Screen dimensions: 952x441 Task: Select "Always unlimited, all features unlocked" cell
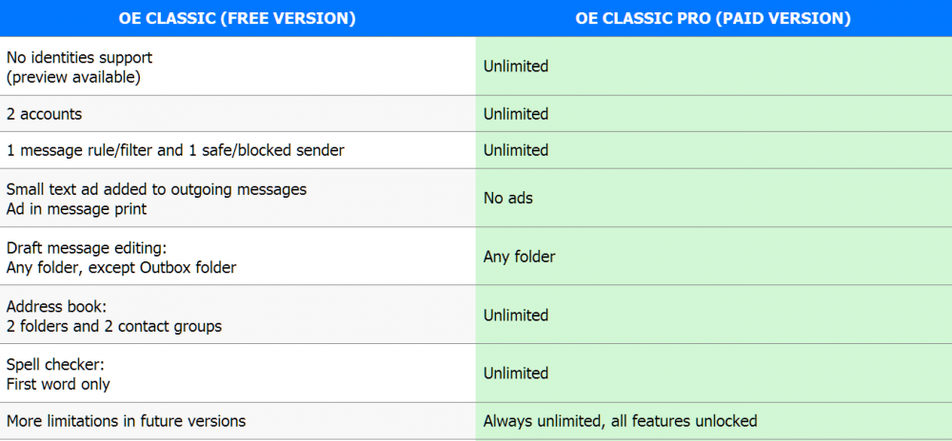click(620, 421)
